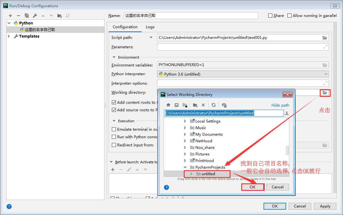
Task: Click directory tree vertical scrollbar
Action: (287, 150)
